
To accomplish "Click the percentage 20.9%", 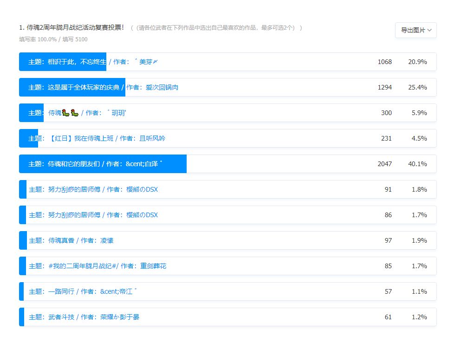I will point(417,62).
